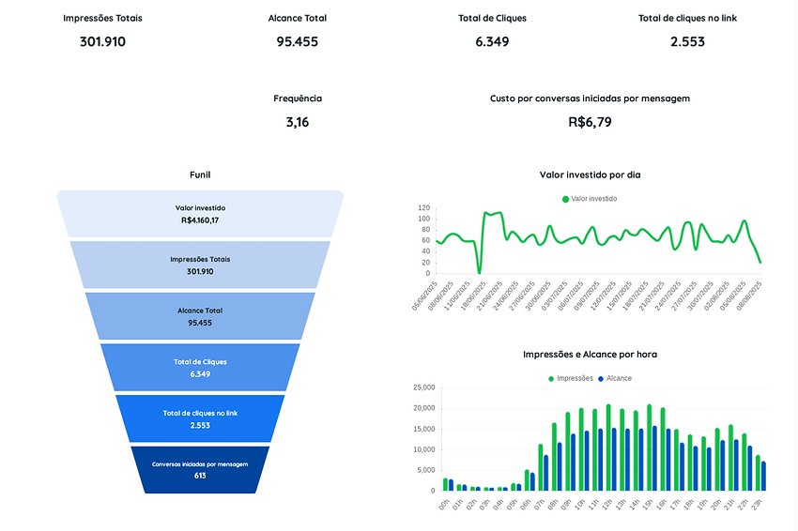
Task: Click the 613 conversations value in funnel
Action: 200,476
